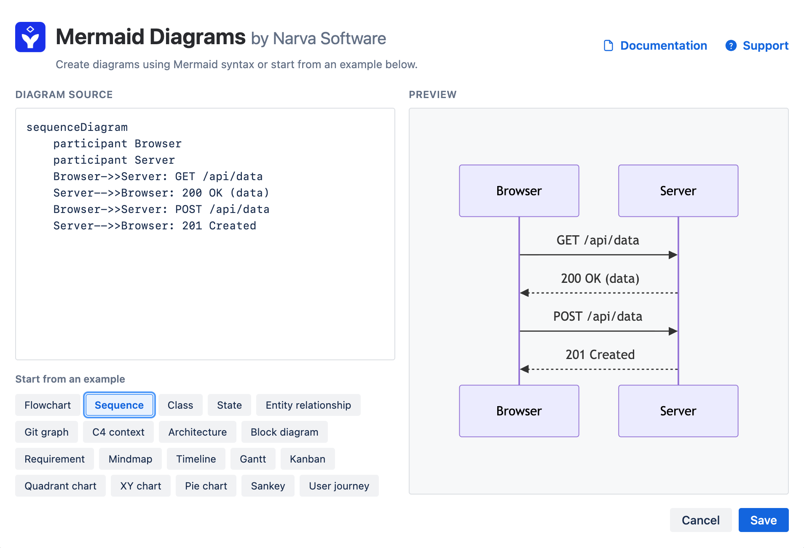Load the Quadrant chart example

pos(61,486)
